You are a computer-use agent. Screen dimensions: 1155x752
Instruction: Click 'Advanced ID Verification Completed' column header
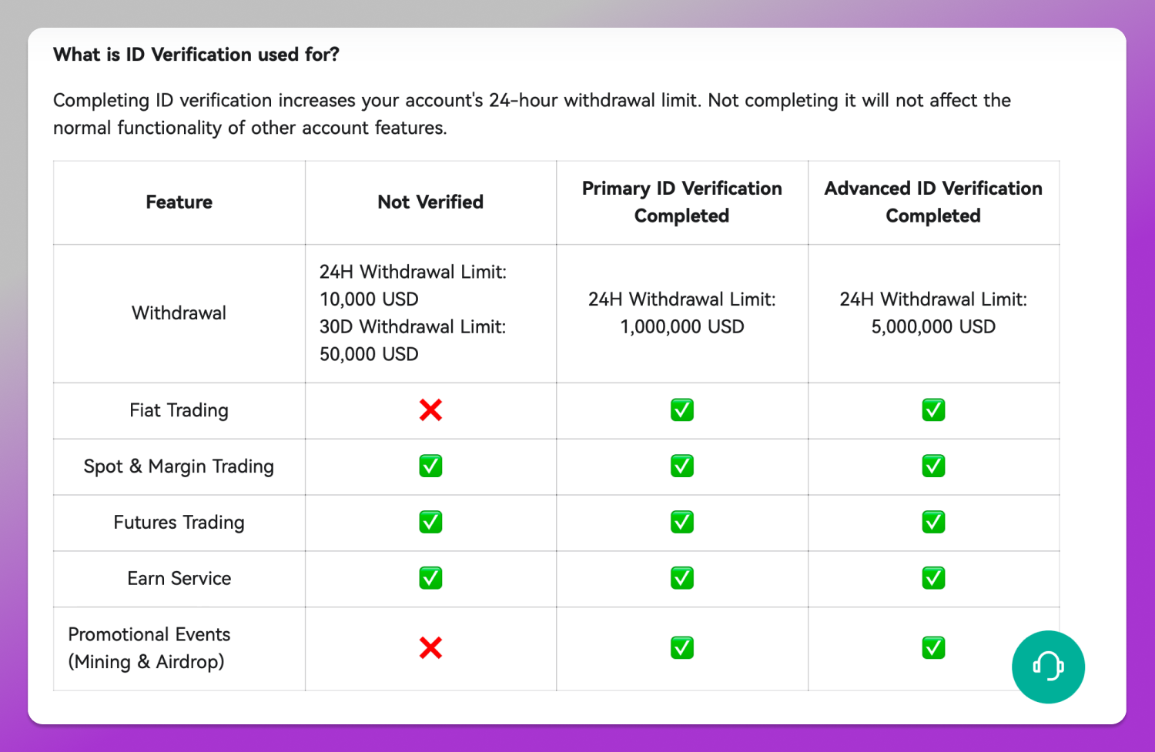click(x=933, y=202)
